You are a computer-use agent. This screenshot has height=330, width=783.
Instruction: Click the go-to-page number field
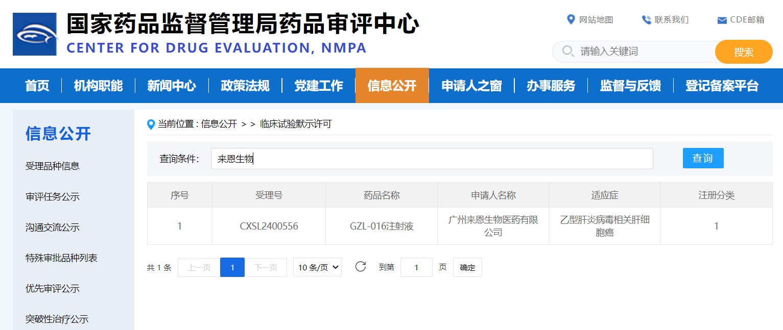(x=416, y=267)
